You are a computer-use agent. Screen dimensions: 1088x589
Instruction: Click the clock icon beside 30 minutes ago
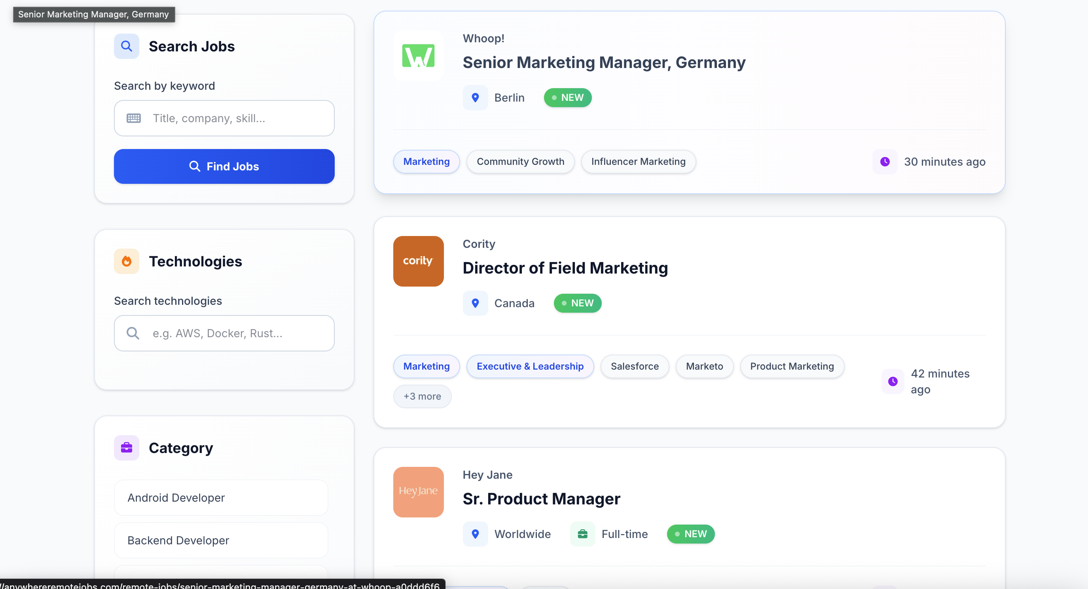[x=885, y=162]
